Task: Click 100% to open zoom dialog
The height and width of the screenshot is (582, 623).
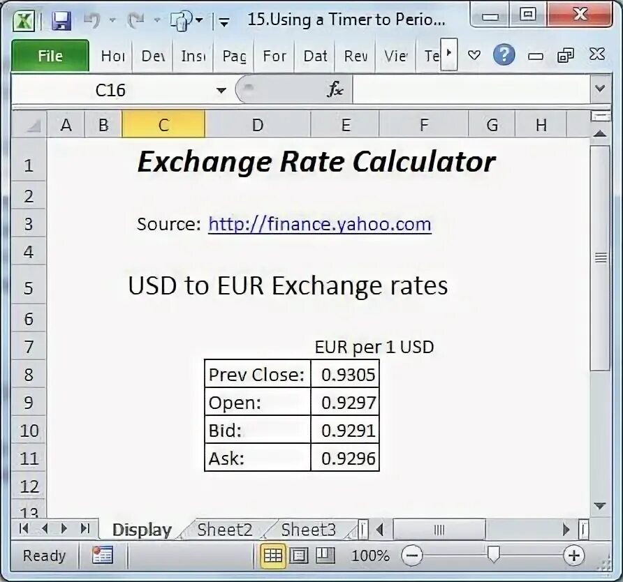Action: click(x=372, y=555)
